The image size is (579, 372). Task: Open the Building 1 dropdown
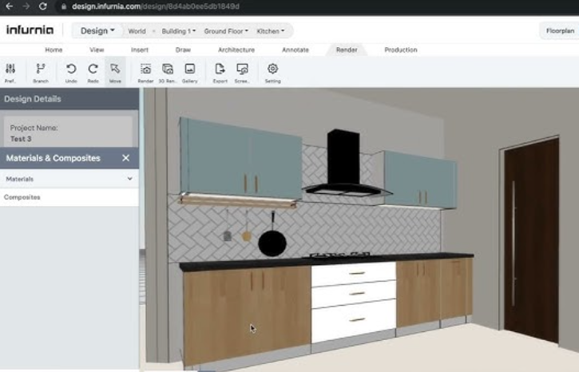pyautogui.click(x=179, y=31)
